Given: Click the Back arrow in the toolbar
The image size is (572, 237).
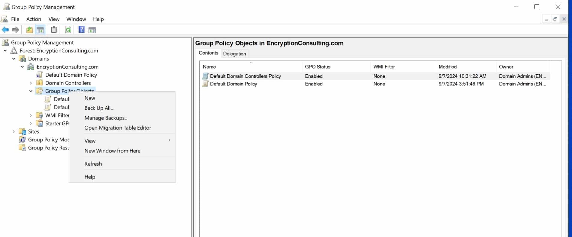Looking at the screenshot, I should tap(5, 30).
